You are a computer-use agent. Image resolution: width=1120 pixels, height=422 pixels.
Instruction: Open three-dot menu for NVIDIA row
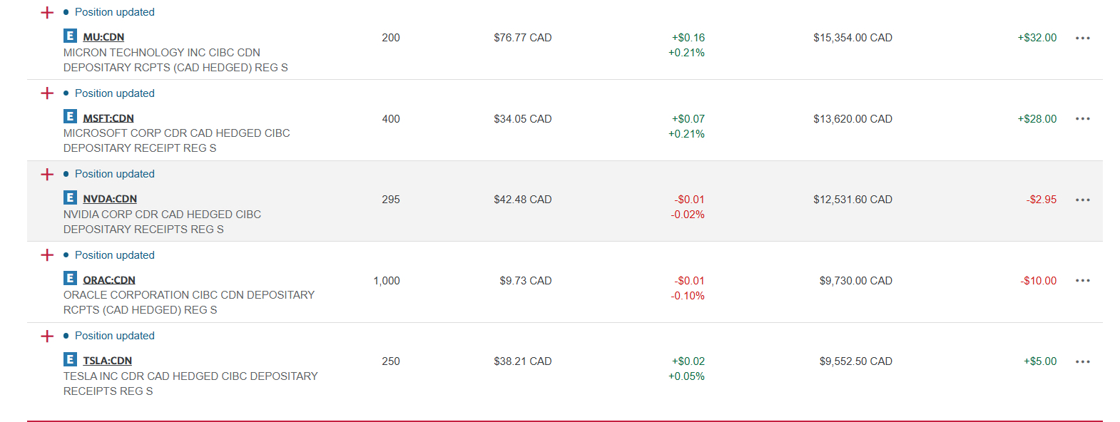pyautogui.click(x=1082, y=200)
